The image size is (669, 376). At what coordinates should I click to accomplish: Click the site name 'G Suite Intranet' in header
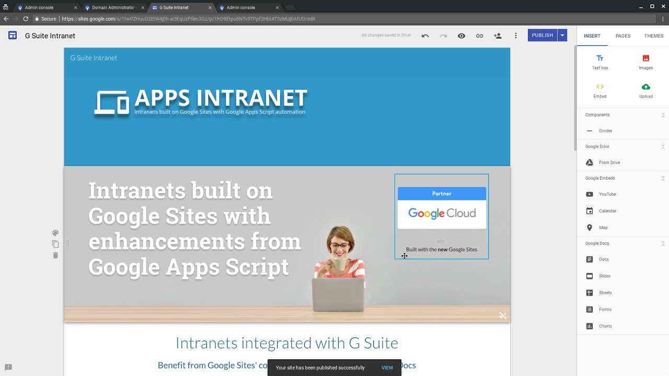(94, 58)
